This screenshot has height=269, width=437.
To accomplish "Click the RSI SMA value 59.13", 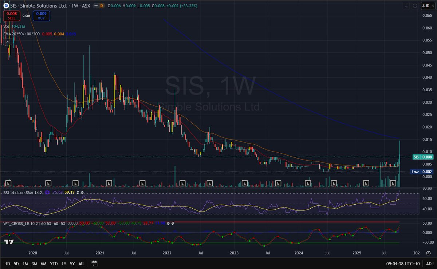I will point(69,193).
